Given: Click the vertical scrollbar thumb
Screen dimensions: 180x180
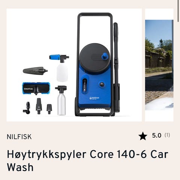Looking at the screenshot, I should [179, 11].
